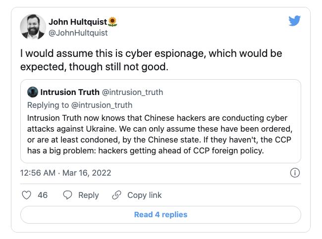Click Intrusion Truth's small avatar
322x239 pixels.
(x=33, y=92)
